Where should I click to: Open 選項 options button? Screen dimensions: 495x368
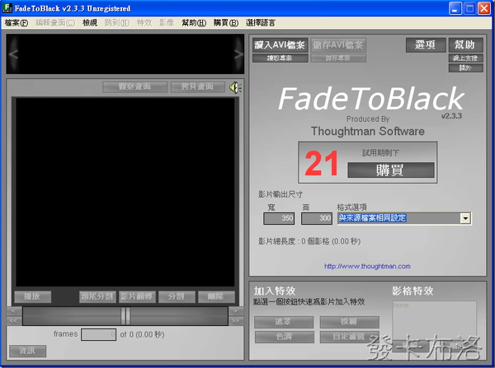[x=426, y=44]
